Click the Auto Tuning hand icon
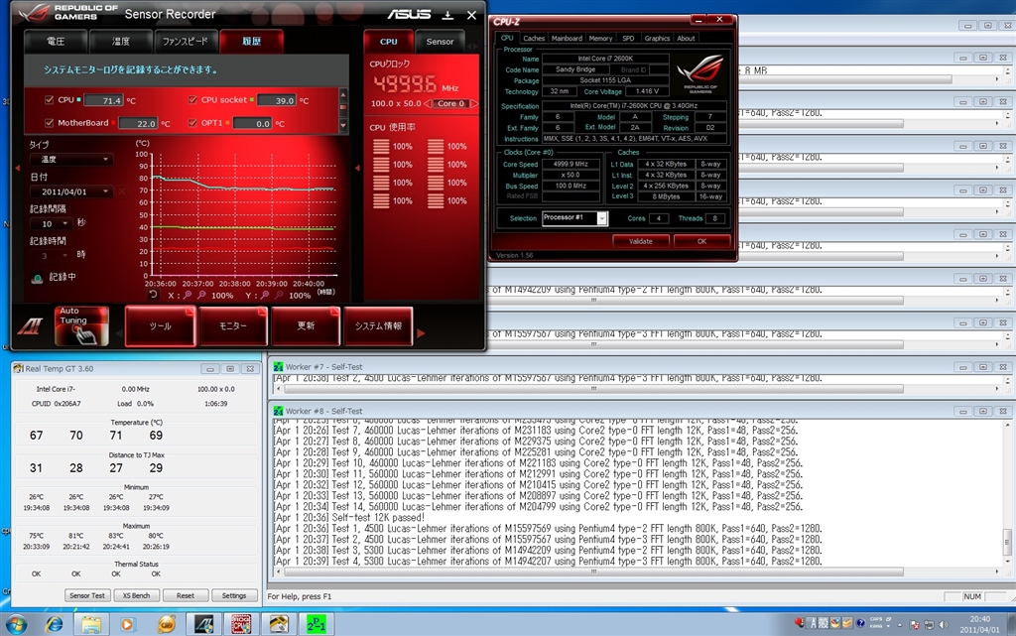The image size is (1016, 636). 81,325
